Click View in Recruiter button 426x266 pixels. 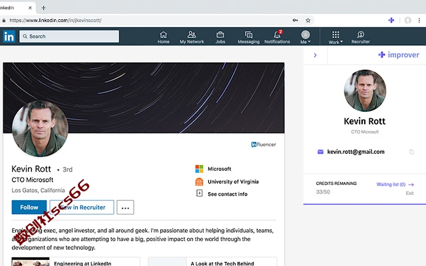(x=82, y=207)
